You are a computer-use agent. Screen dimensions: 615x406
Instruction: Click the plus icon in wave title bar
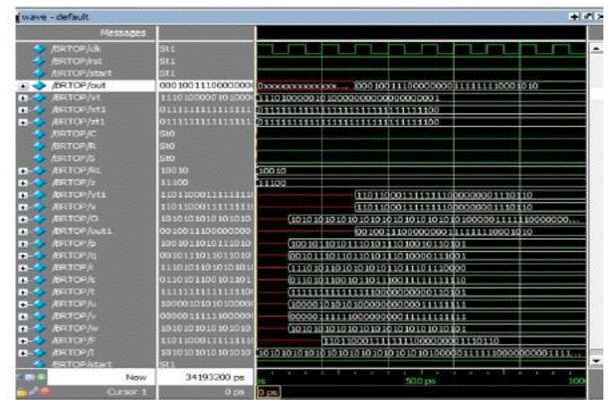(x=575, y=16)
